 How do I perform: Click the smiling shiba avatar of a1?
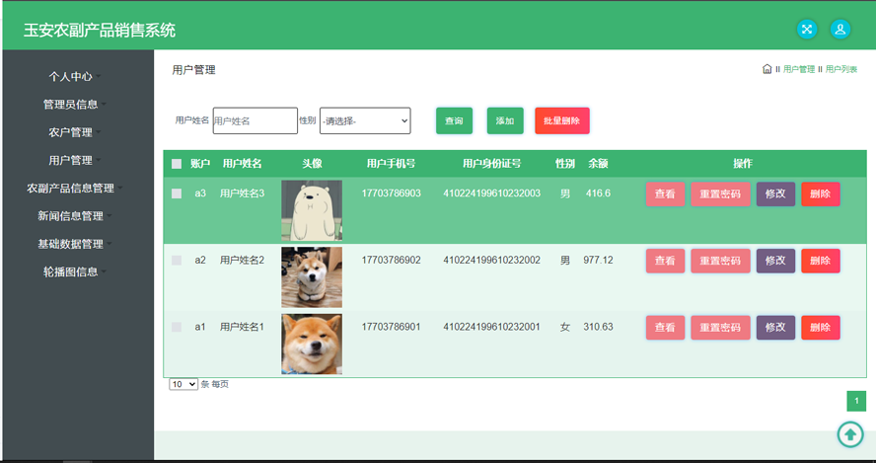tap(312, 344)
